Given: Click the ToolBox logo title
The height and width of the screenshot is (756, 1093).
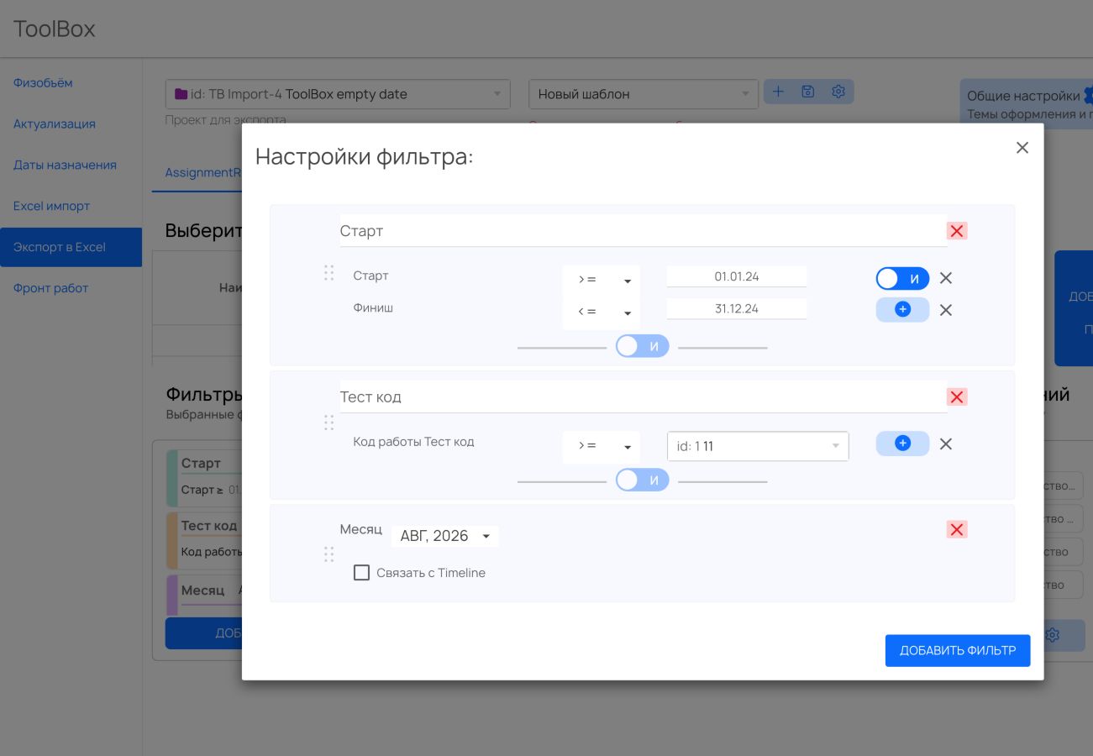Looking at the screenshot, I should point(55,29).
